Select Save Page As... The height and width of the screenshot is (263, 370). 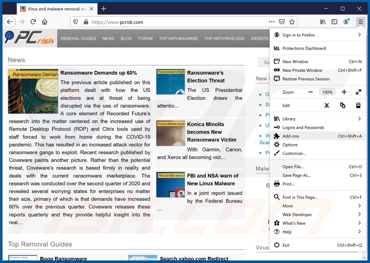pyautogui.click(x=318, y=175)
